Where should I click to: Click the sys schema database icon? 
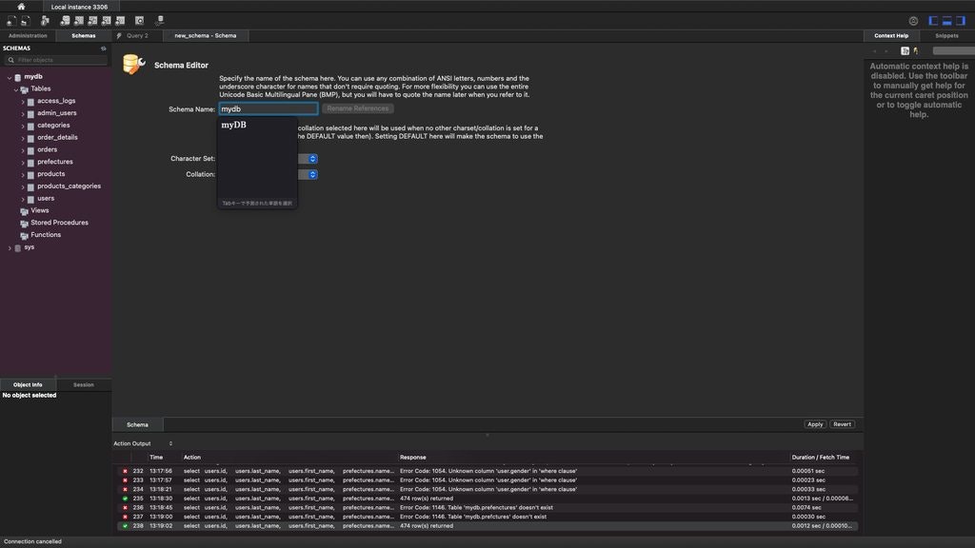pyautogui.click(x=18, y=248)
